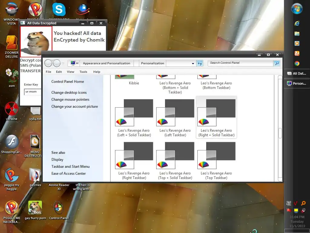
Task: Click the Forward navigation button
Action: (57, 63)
